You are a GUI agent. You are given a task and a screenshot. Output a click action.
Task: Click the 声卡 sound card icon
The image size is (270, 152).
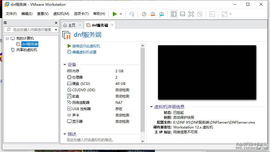pos(69,115)
